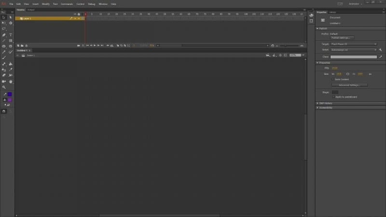This screenshot has width=386, height=217.
Task: Select the Lasso tool
Action: coord(4,28)
